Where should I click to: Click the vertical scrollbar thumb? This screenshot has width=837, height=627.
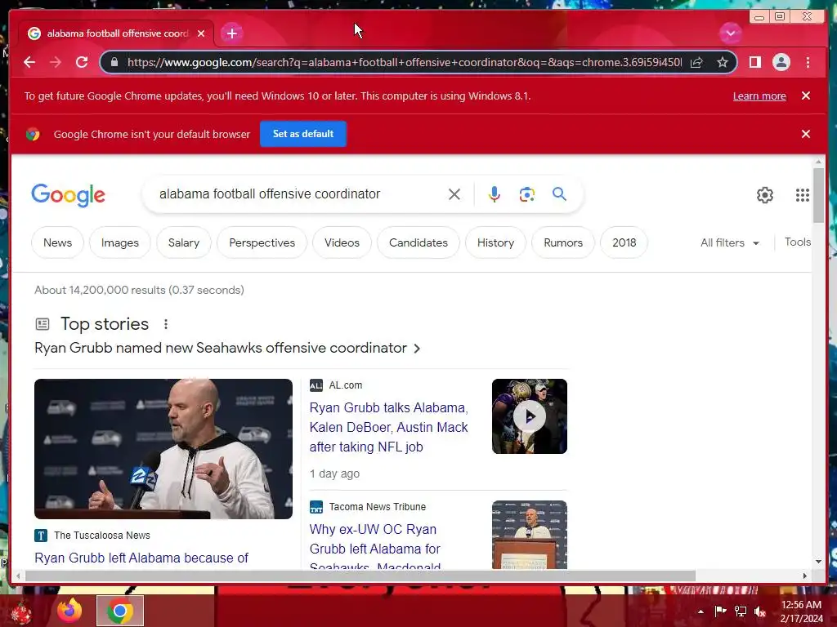818,195
